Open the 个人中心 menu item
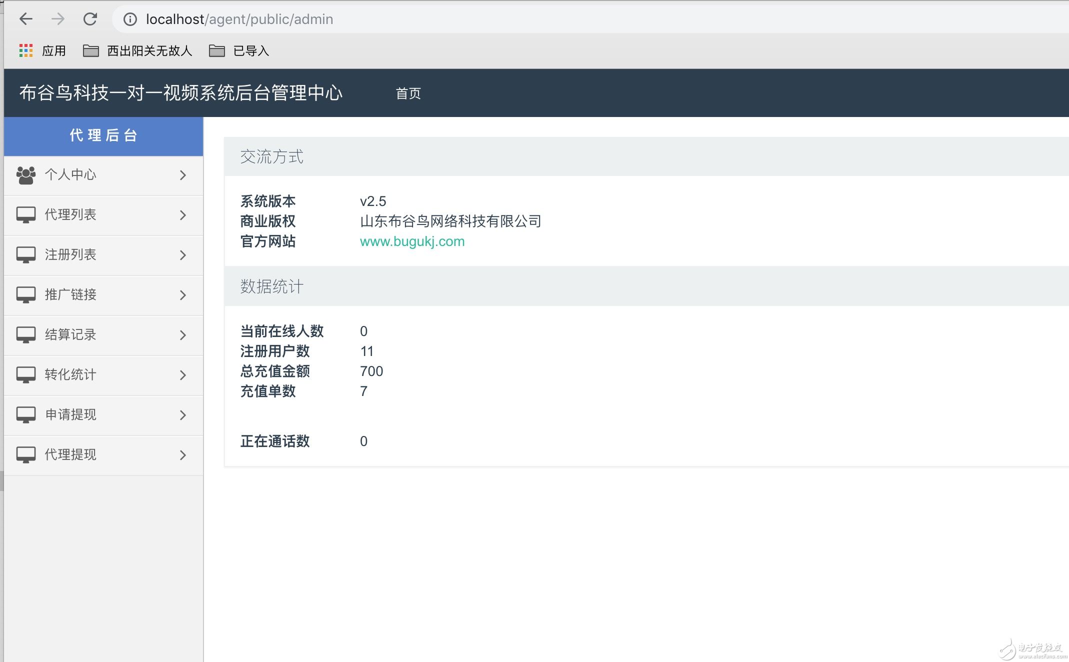Viewport: 1069px width, 662px height. 103,175
